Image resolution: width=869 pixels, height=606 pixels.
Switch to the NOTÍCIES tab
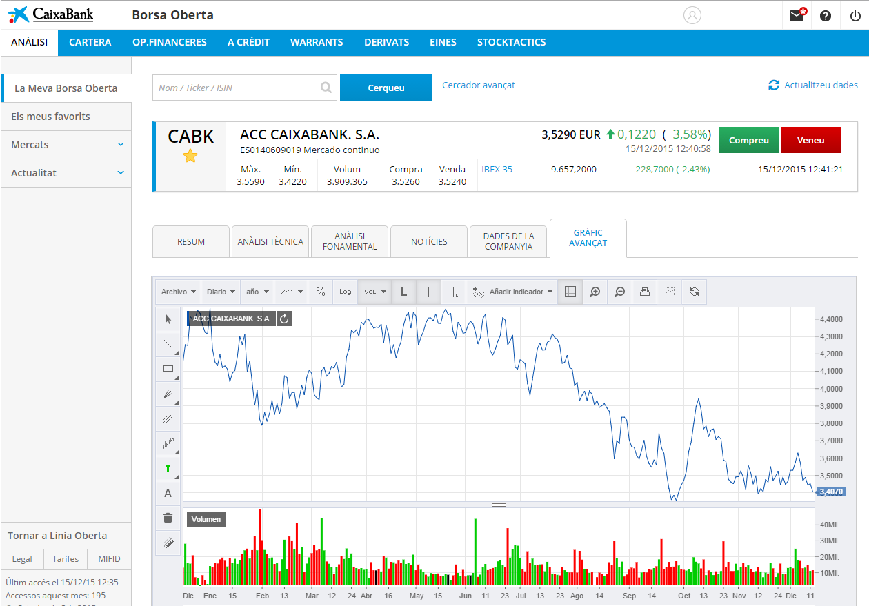click(x=428, y=241)
